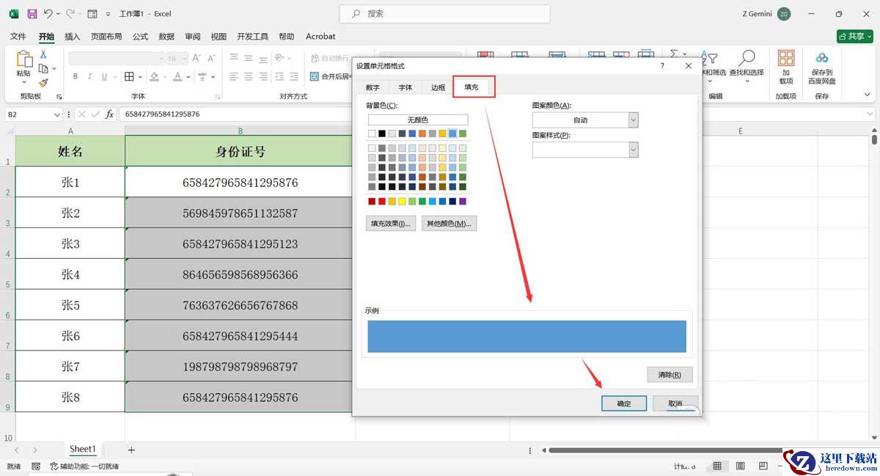
Task: Click Normal view icon in status bar
Action: tap(717, 466)
